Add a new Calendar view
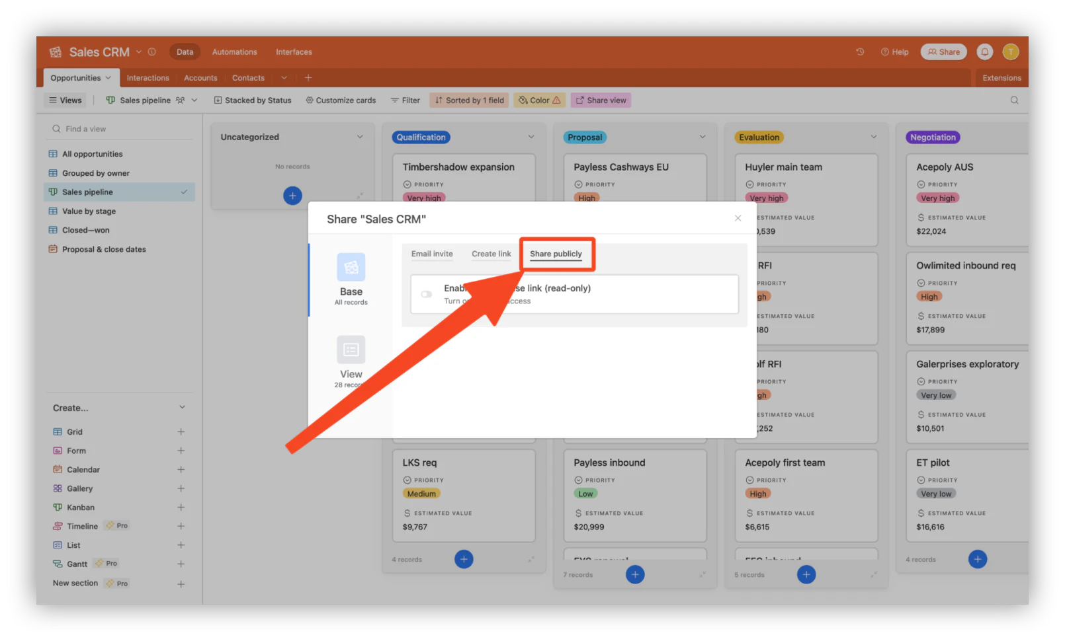 tap(181, 470)
